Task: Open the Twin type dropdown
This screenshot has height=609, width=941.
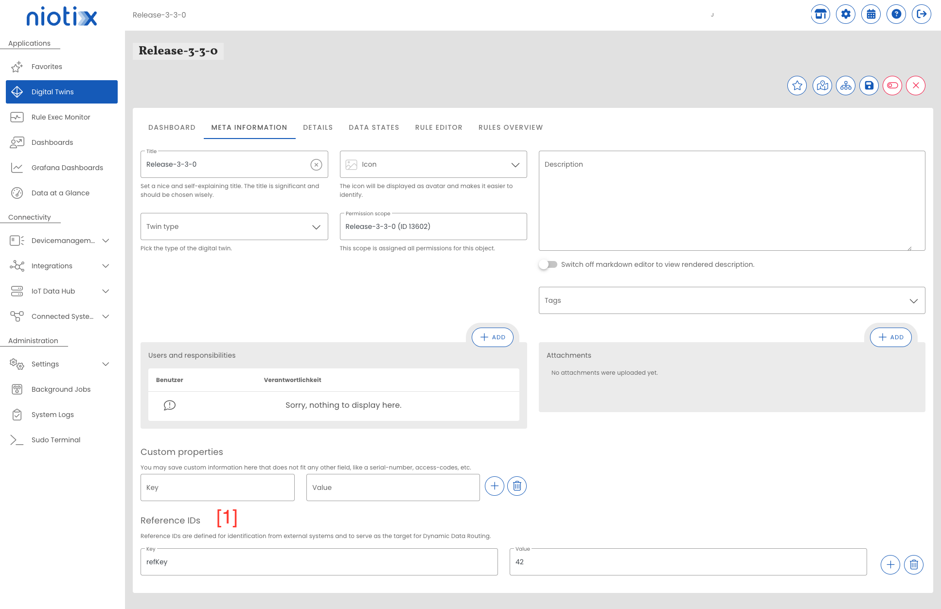Action: [234, 226]
